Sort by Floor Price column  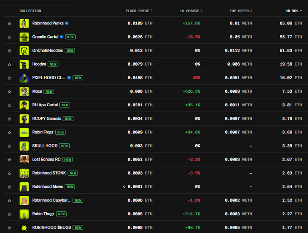139,11
